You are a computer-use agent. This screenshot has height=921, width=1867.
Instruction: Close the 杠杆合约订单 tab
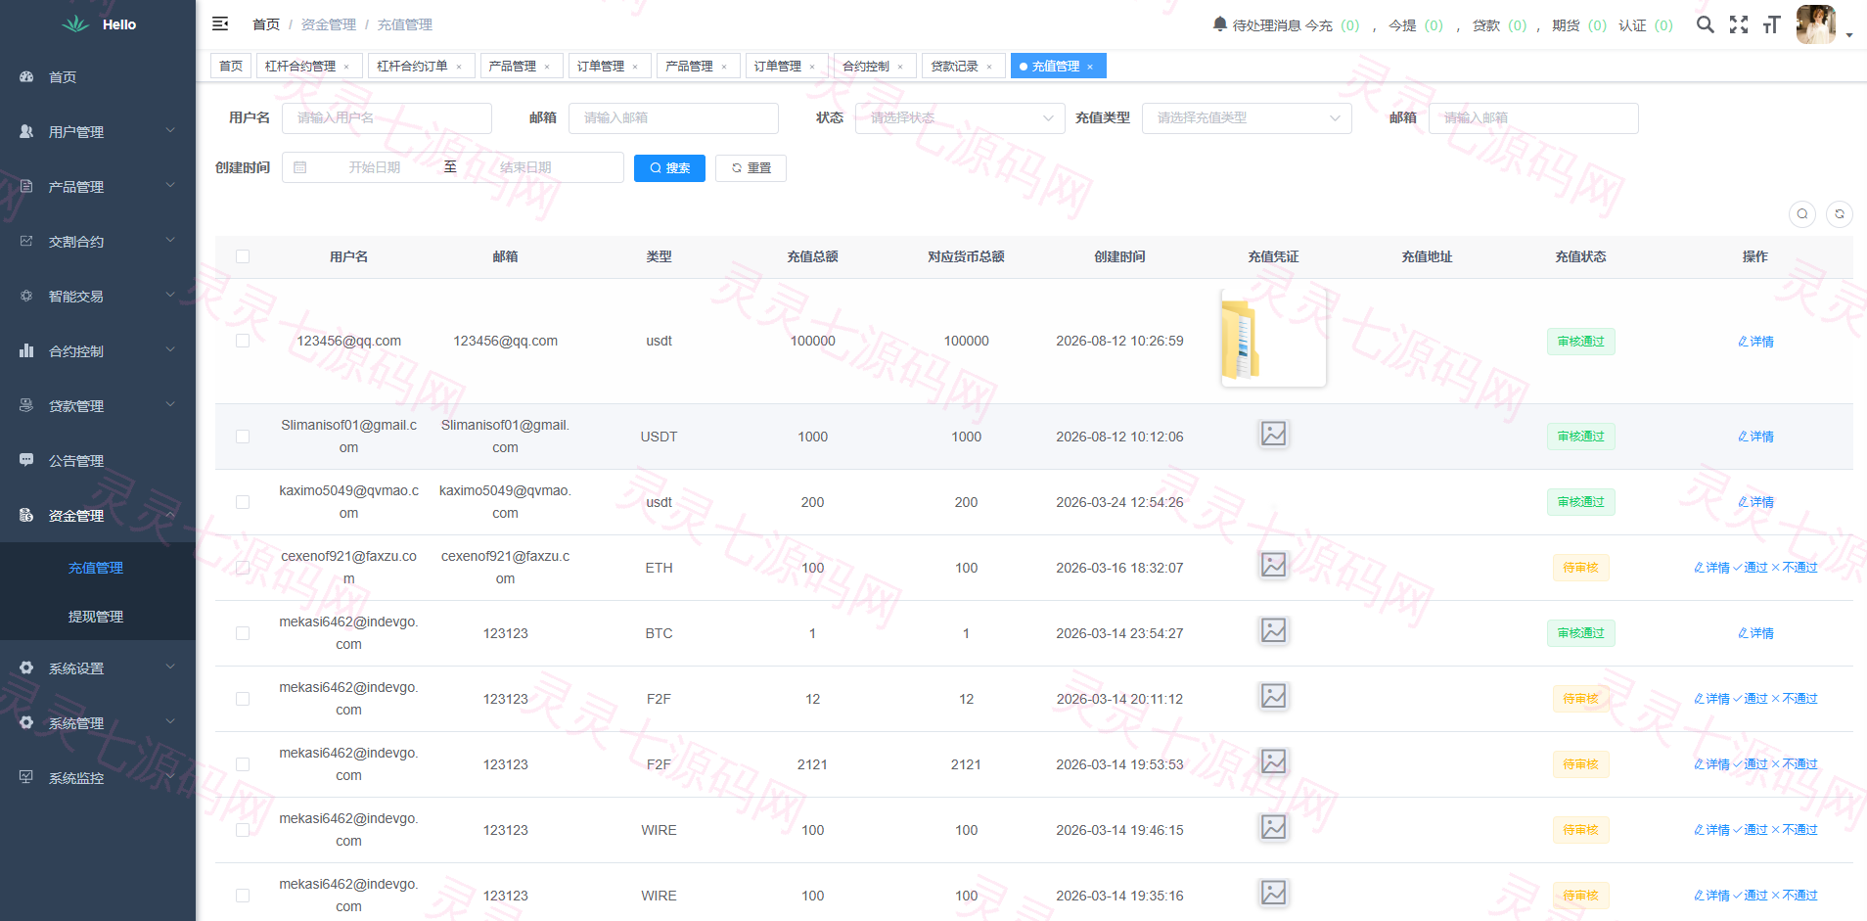[459, 67]
